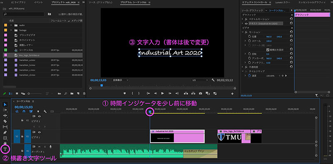
Task: Go to Out point
Action: (177, 93)
